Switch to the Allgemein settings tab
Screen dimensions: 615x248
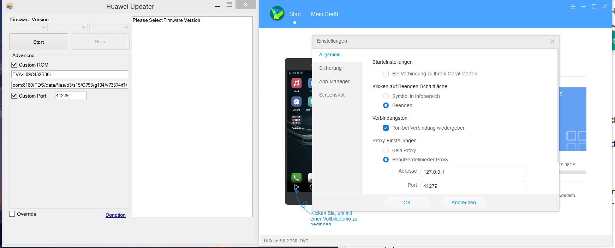click(330, 55)
